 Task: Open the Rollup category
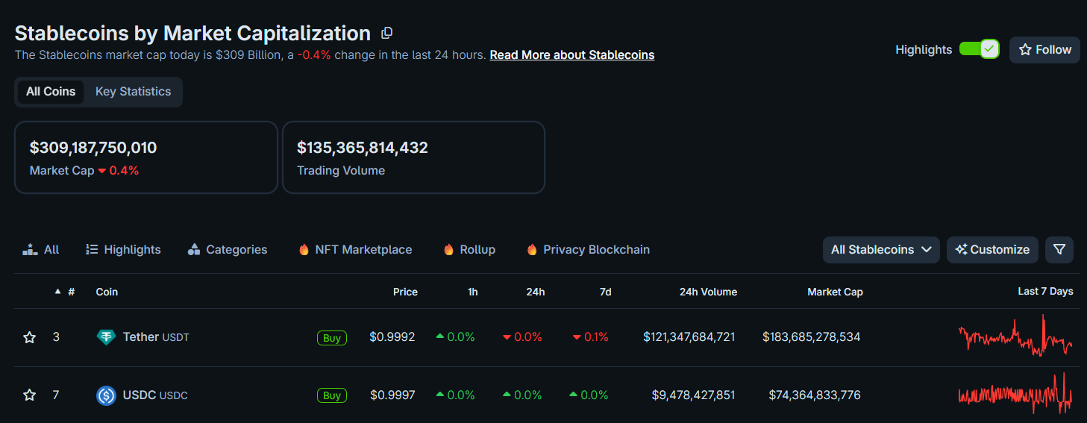coord(469,250)
